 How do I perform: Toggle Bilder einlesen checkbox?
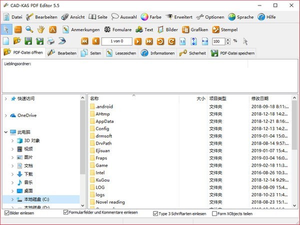7,213
